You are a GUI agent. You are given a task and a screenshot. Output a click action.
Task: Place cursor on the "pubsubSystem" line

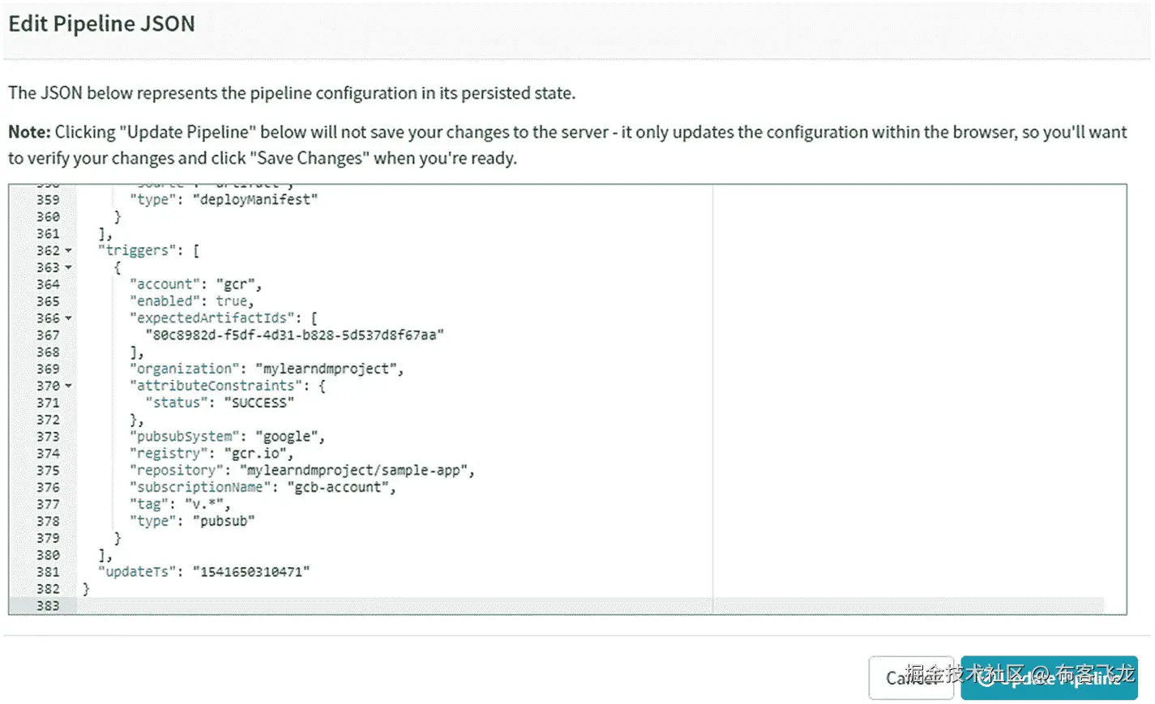coord(227,437)
